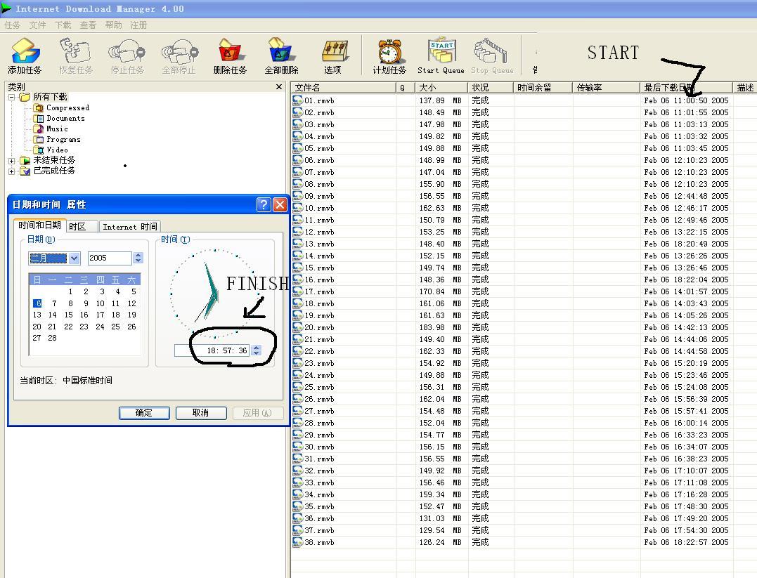Viewport: 757px width, 578px height.
Task: Expand the 已完成任务 tree node
Action: pos(11,171)
